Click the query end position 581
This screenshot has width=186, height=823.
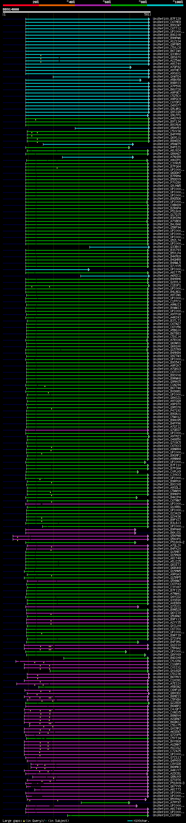coord(146,14)
